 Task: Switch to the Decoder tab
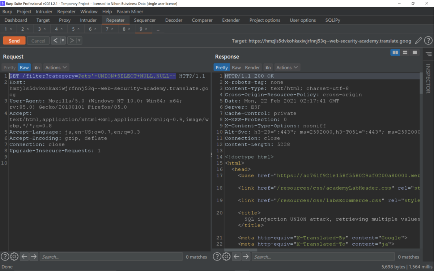tap(174, 20)
